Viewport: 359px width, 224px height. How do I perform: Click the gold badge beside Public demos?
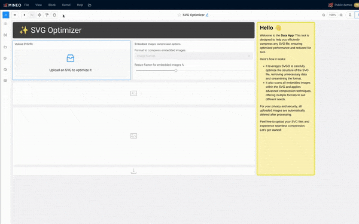pyautogui.click(x=357, y=5)
